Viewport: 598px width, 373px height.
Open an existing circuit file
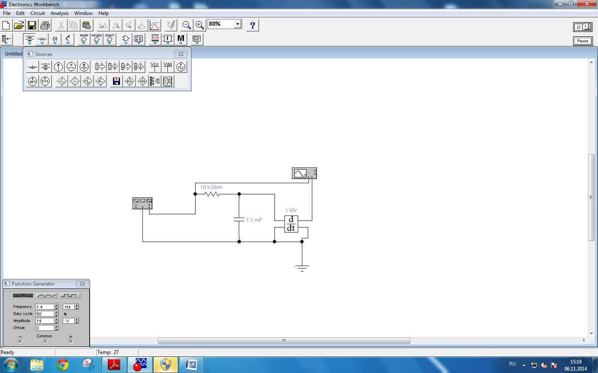coord(19,25)
